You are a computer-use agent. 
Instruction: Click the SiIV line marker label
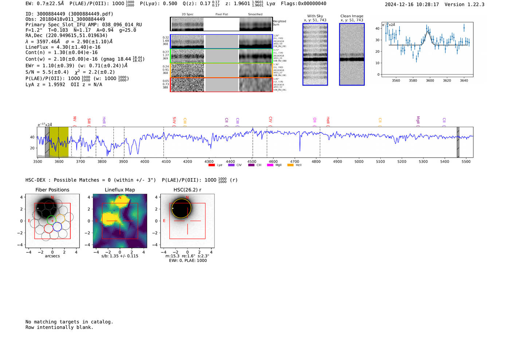[x=174, y=121]
